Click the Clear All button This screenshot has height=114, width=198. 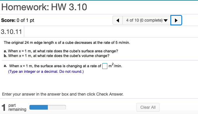tap(148, 107)
